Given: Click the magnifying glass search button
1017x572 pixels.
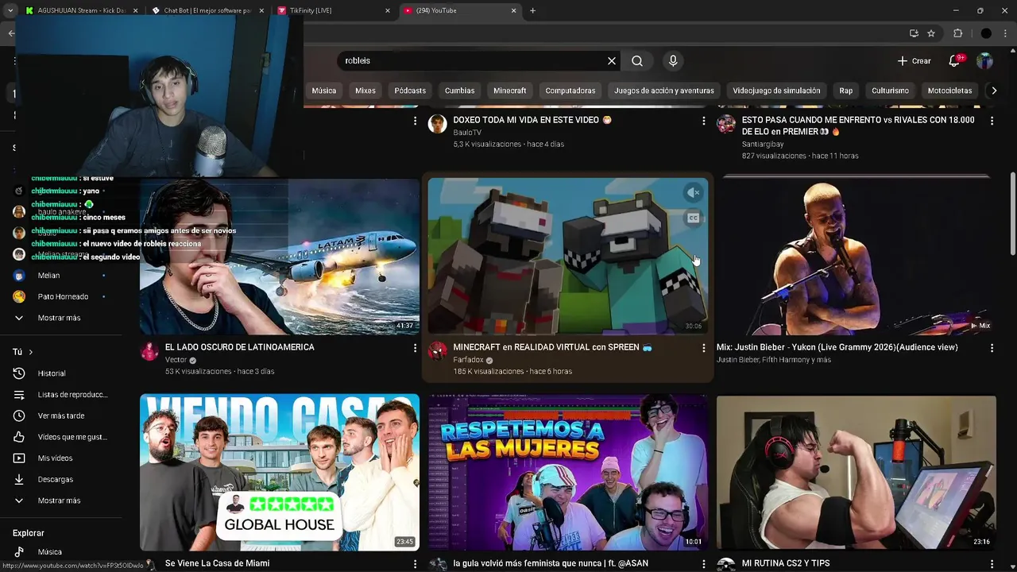Looking at the screenshot, I should (x=637, y=61).
